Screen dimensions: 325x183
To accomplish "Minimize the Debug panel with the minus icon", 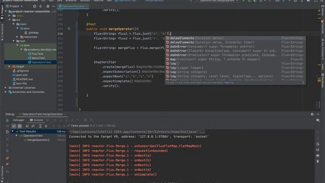I will click(318, 114).
